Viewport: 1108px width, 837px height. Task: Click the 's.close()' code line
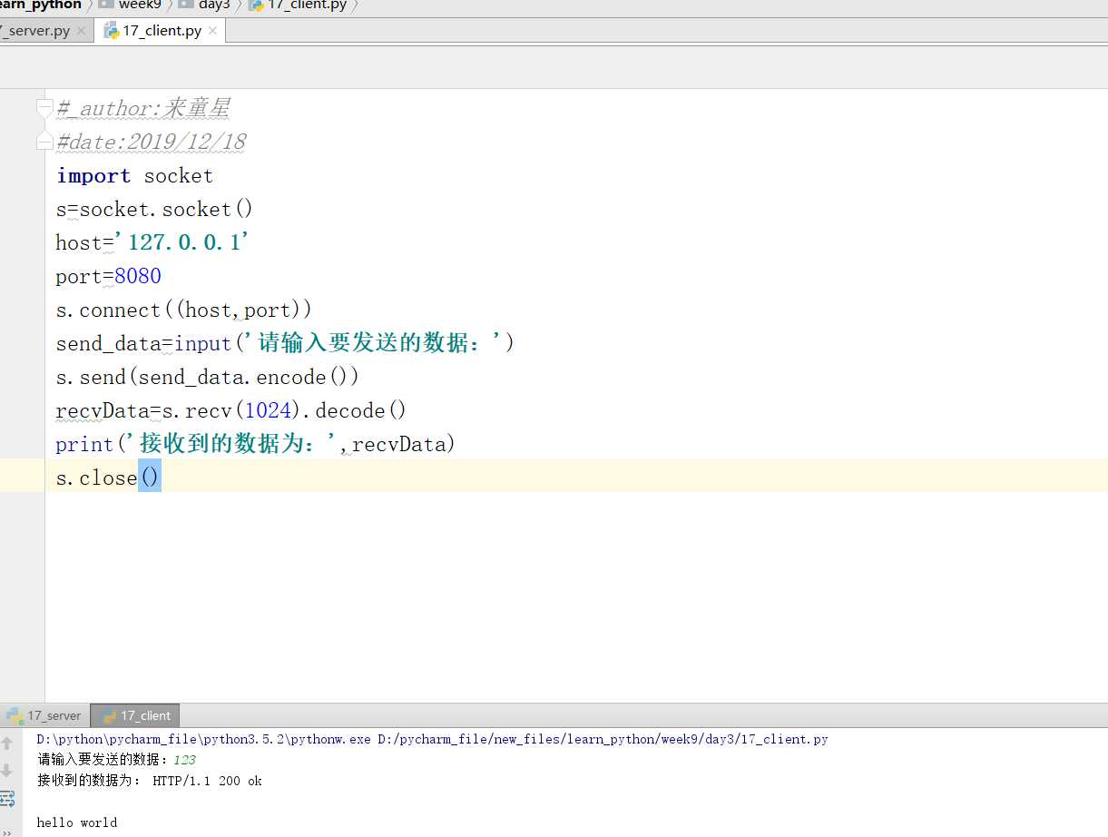[x=108, y=478]
